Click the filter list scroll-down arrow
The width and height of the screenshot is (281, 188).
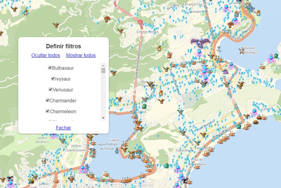(x=103, y=118)
